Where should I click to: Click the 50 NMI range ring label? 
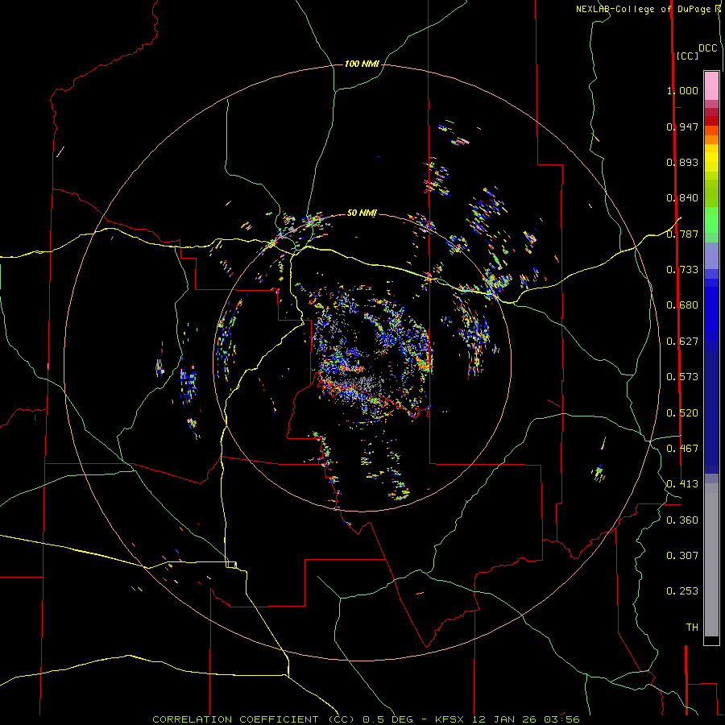tap(362, 213)
